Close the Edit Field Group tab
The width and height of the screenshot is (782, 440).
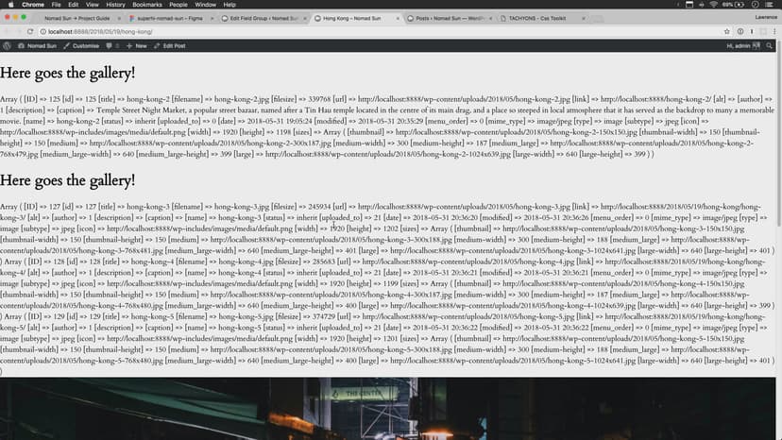click(306, 18)
